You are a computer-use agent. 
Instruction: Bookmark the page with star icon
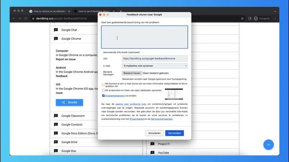pos(242,18)
